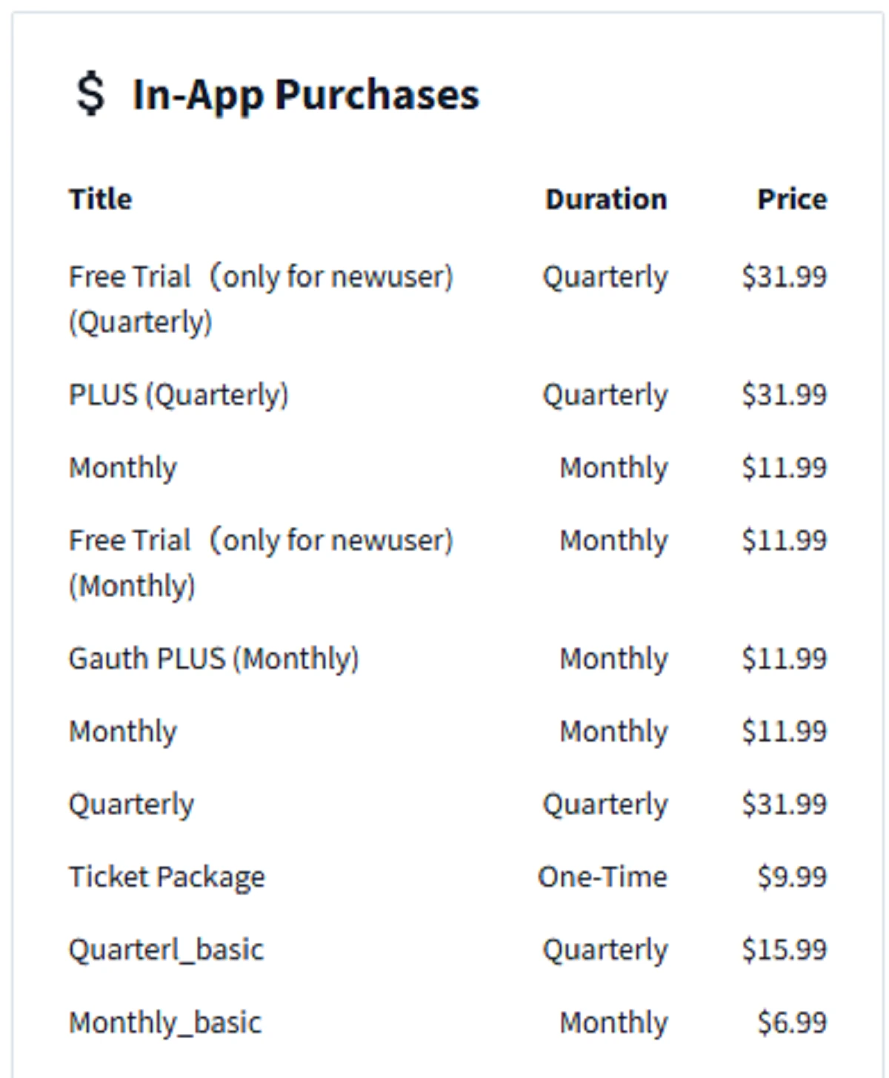Click the $6.99 Monthly_basic price

[x=791, y=1022]
